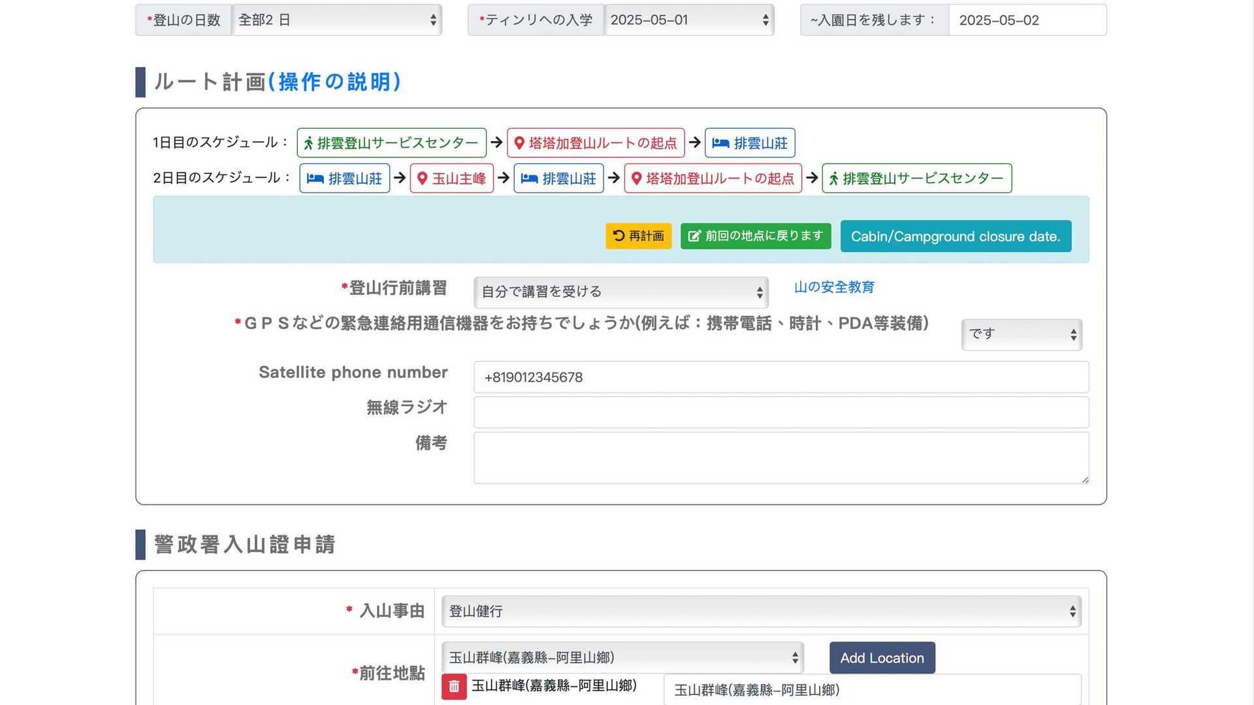Click Day 1 排雲登山サービスセンター hiker tag
This screenshot has height=705, width=1254.
[391, 143]
